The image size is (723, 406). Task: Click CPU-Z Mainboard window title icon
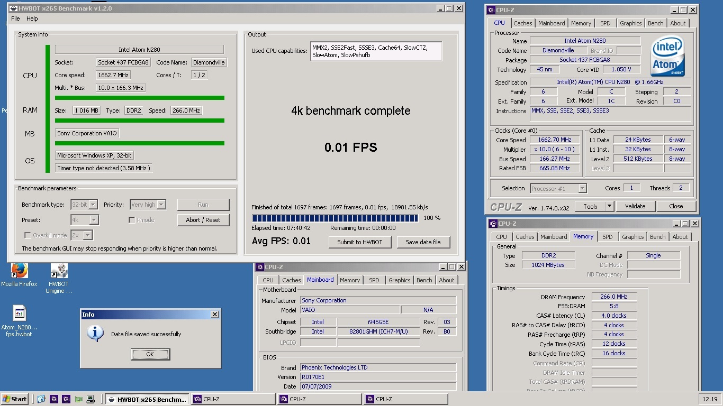point(259,267)
